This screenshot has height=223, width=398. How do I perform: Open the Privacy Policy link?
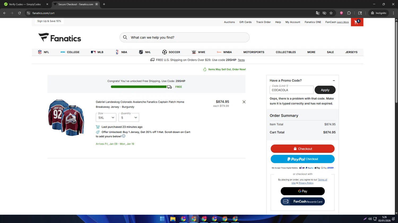pyautogui.click(x=306, y=183)
